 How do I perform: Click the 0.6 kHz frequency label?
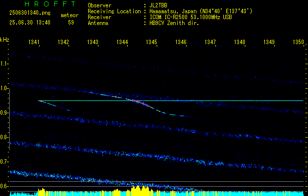click(x=4, y=186)
